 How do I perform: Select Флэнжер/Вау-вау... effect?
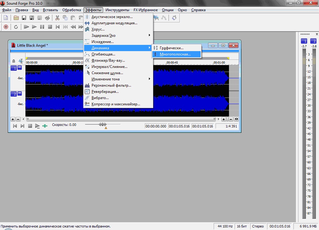pos(118,60)
